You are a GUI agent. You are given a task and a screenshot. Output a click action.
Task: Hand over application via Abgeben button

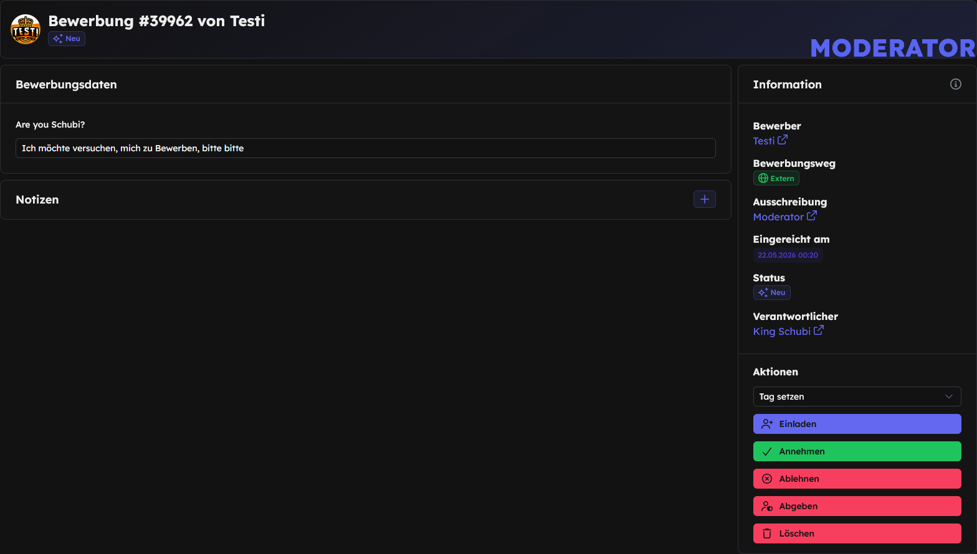tap(857, 506)
